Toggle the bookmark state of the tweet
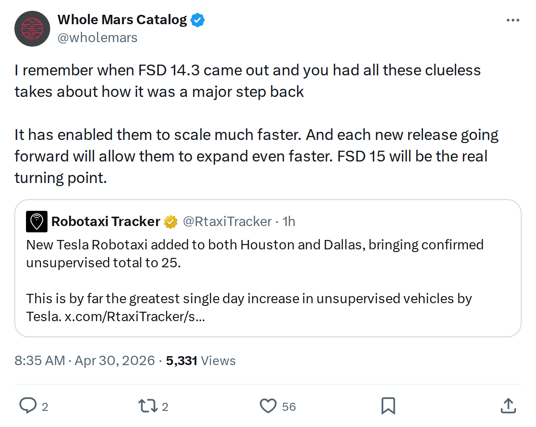536x427 pixels. [388, 406]
